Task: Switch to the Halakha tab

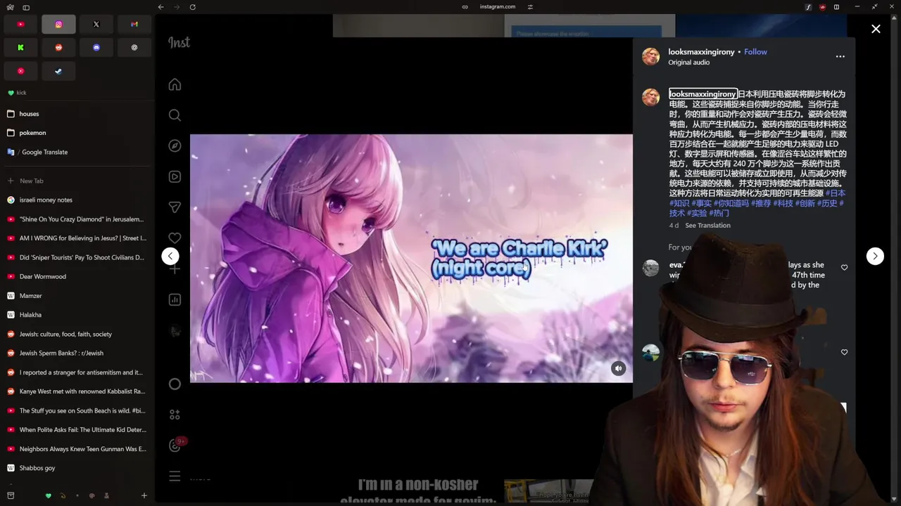Action: tap(76, 315)
